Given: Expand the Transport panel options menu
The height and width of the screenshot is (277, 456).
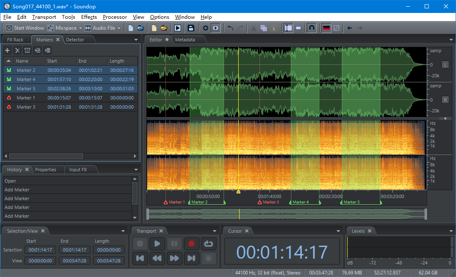Looking at the screenshot, I should (x=214, y=231).
